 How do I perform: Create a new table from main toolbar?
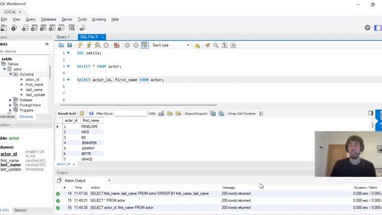[x=34, y=28]
